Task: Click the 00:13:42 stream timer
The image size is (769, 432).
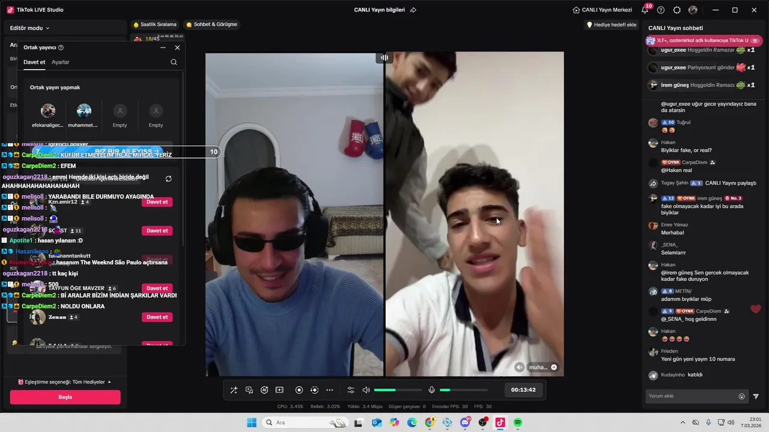Action: coord(523,390)
